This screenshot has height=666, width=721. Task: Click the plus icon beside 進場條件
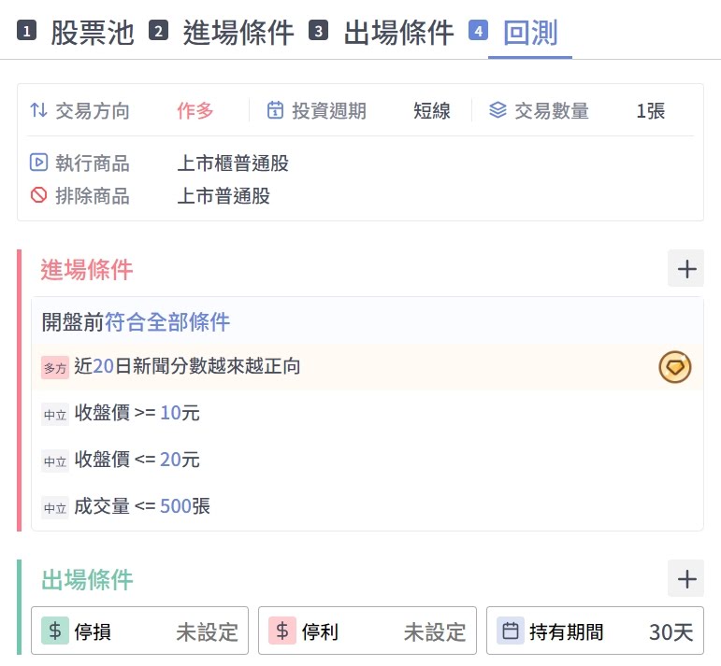(686, 269)
